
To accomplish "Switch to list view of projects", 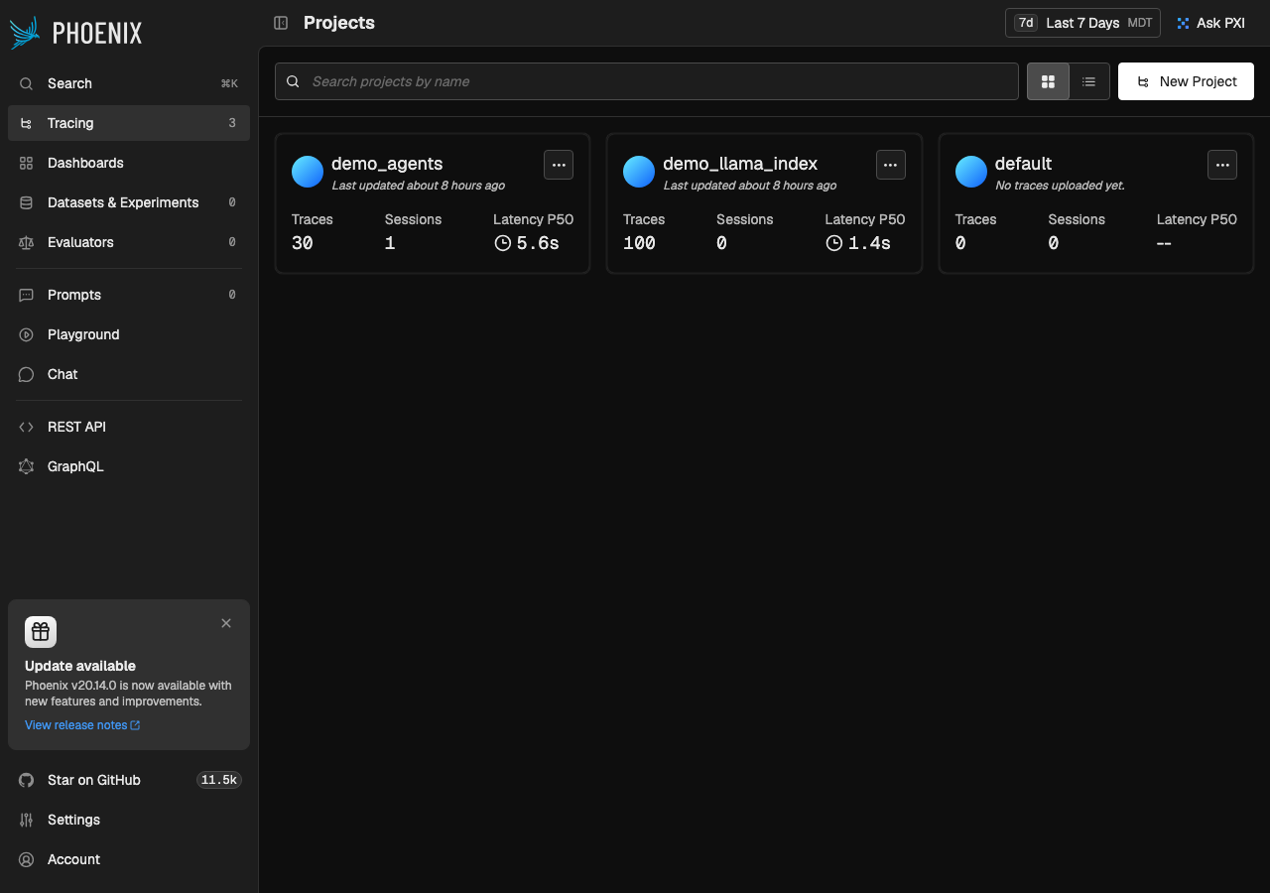I will [x=1089, y=81].
